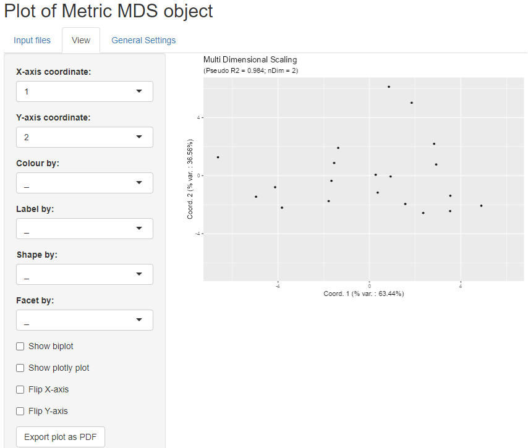
Task: Enable the Show biplot checkbox
Action: (x=20, y=346)
